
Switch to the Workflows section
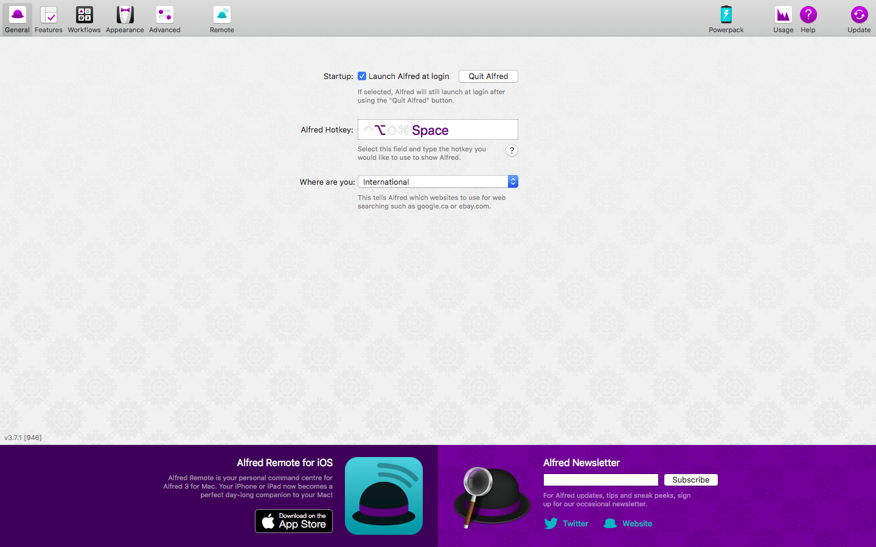pos(84,19)
